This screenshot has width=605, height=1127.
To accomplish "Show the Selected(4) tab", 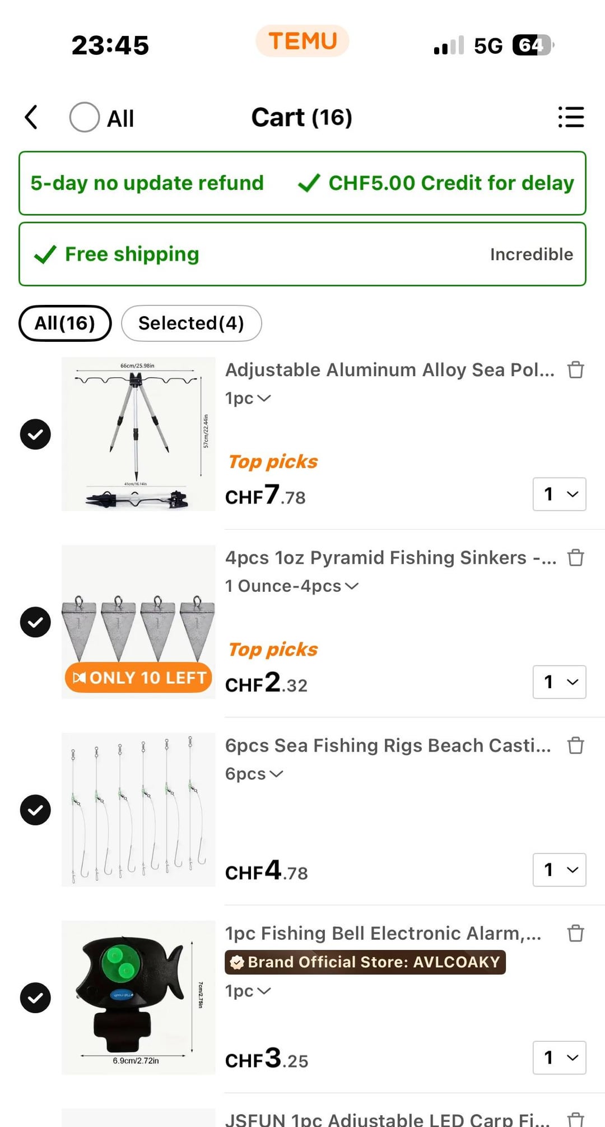I will [x=191, y=323].
